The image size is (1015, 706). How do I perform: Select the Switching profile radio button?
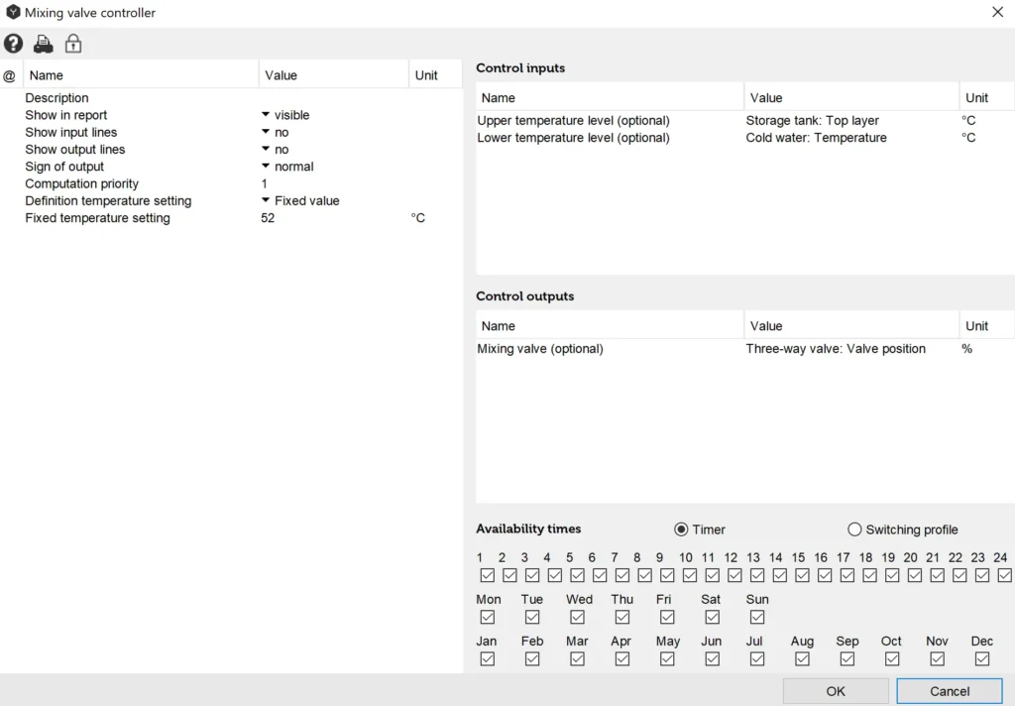[x=854, y=529]
